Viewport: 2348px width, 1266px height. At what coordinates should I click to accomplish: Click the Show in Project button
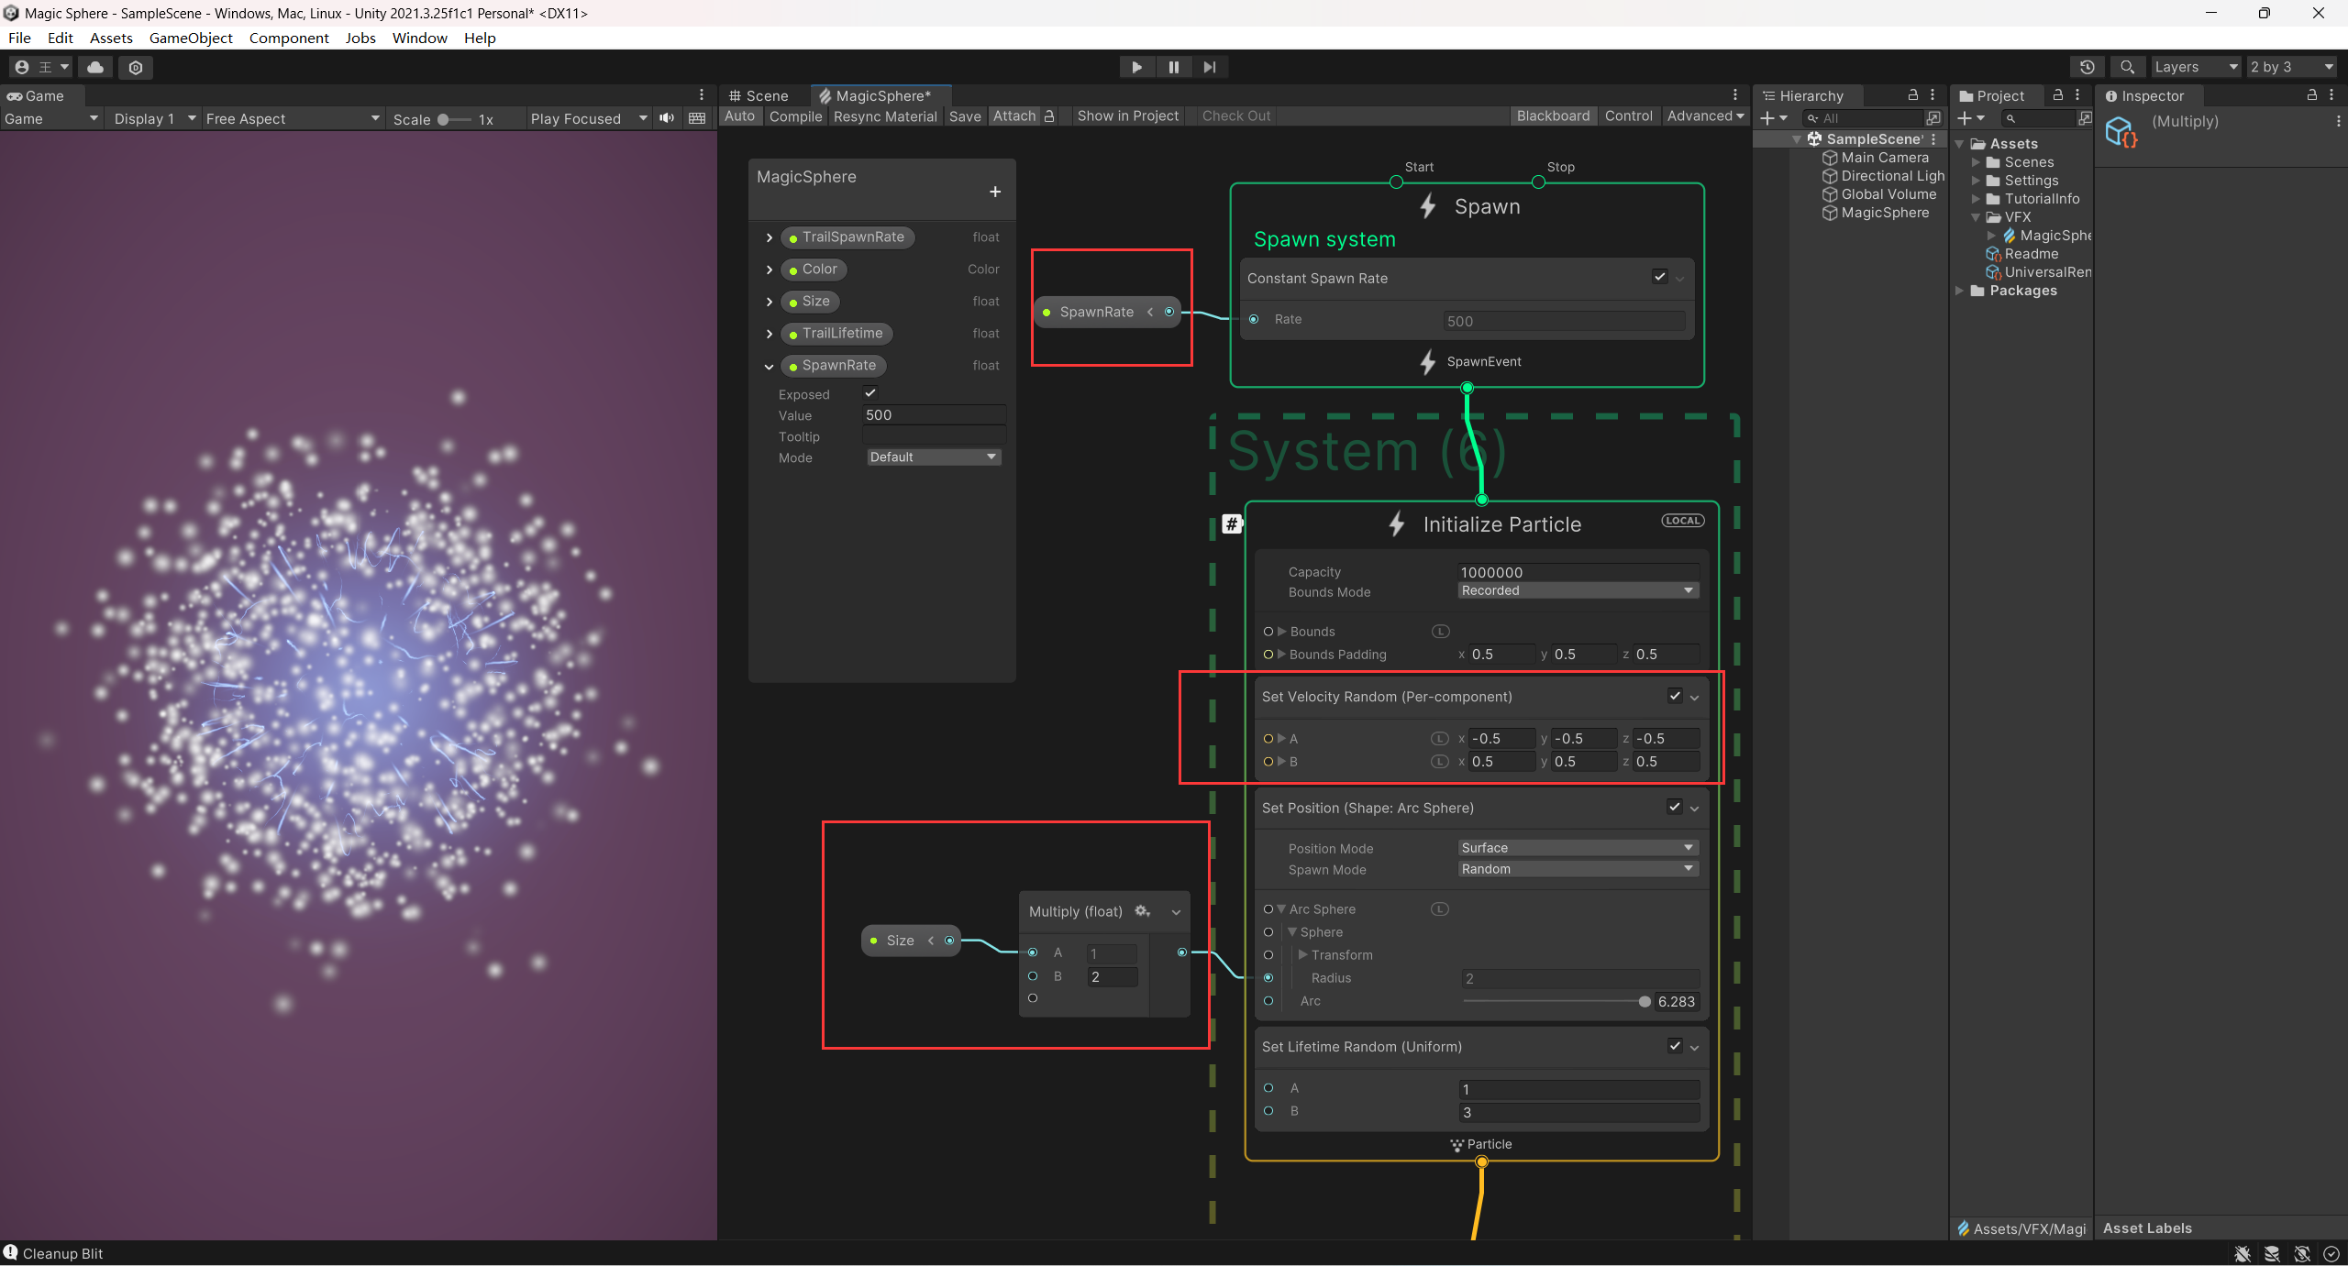tap(1127, 116)
